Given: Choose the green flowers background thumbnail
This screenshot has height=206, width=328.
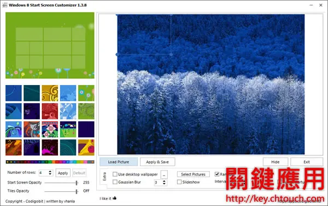Looking at the screenshot, I should pos(86,93).
